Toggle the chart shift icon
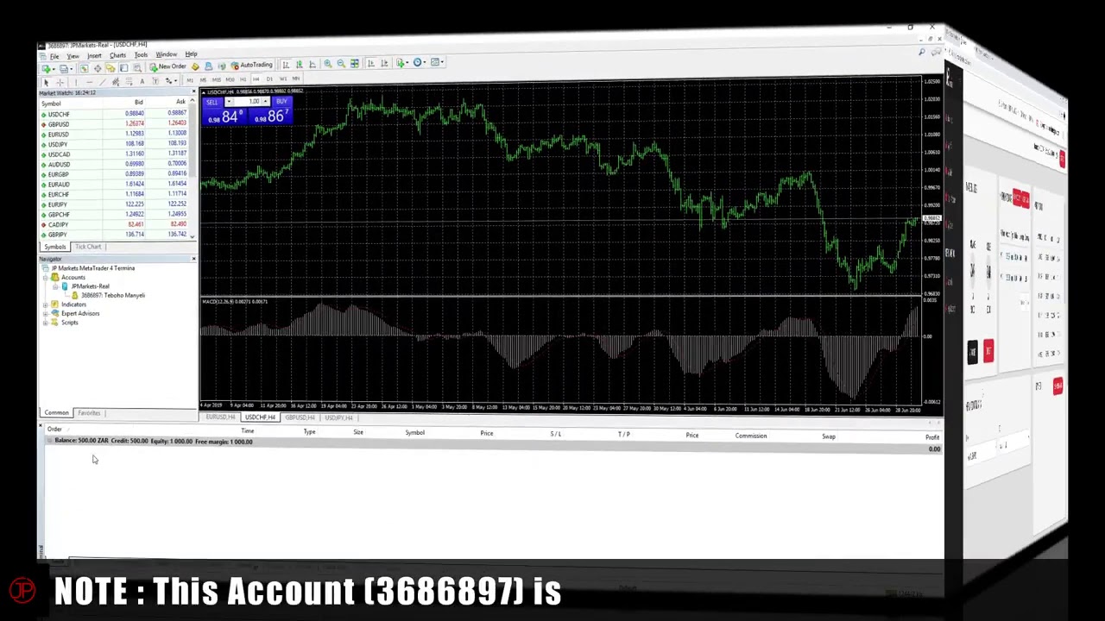This screenshot has height=621, width=1105. [384, 63]
